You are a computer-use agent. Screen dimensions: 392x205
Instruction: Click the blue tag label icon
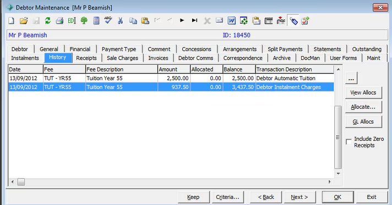pos(293,21)
